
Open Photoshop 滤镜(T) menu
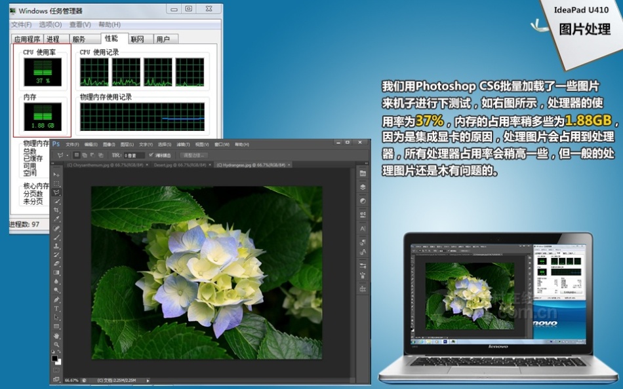(x=183, y=145)
